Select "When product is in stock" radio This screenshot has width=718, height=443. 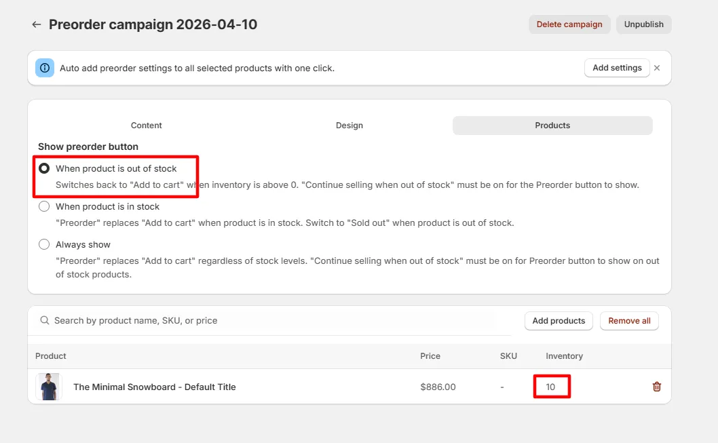point(44,206)
